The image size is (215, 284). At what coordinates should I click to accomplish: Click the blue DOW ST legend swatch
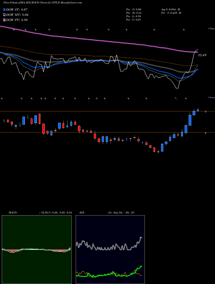pos(4,9)
